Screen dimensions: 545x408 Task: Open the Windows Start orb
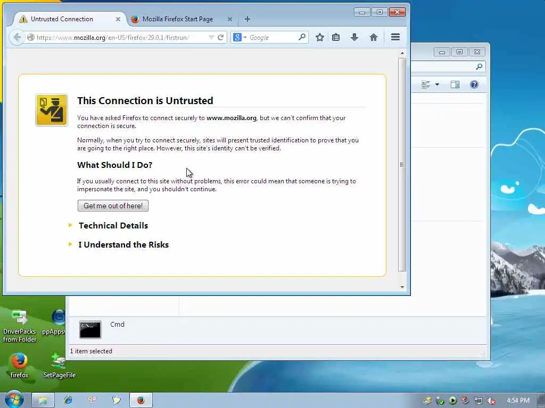[x=13, y=400]
